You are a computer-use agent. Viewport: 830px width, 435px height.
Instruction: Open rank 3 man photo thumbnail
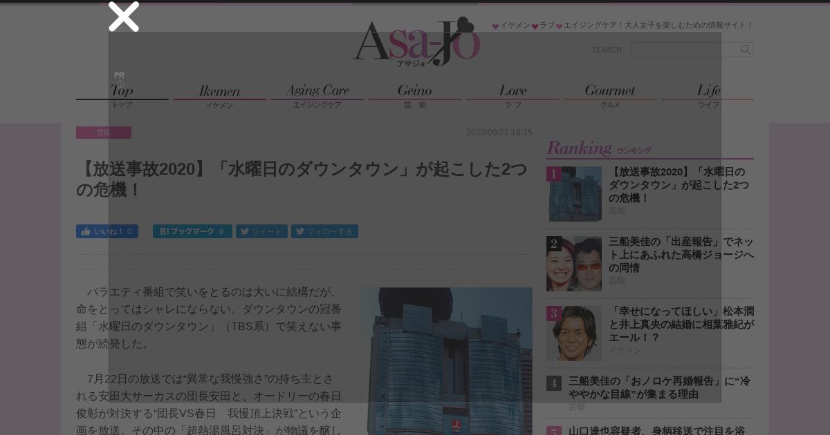pyautogui.click(x=574, y=333)
